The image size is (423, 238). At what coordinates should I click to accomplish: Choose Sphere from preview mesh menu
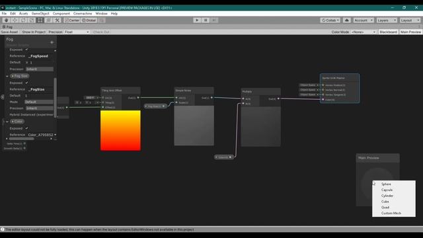point(394,184)
